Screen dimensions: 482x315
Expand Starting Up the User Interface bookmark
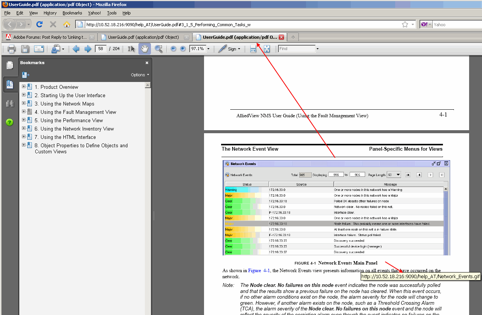[24, 95]
